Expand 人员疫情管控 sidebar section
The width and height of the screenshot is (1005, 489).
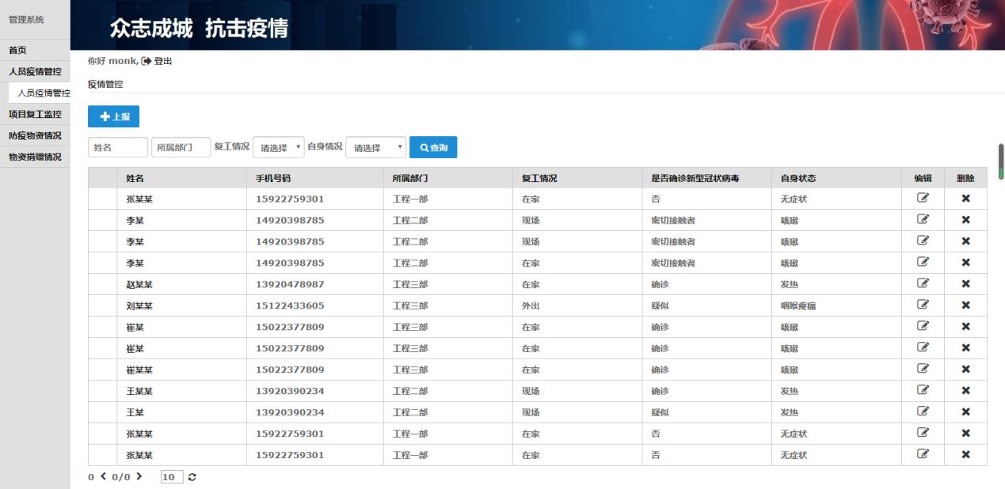[x=35, y=72]
